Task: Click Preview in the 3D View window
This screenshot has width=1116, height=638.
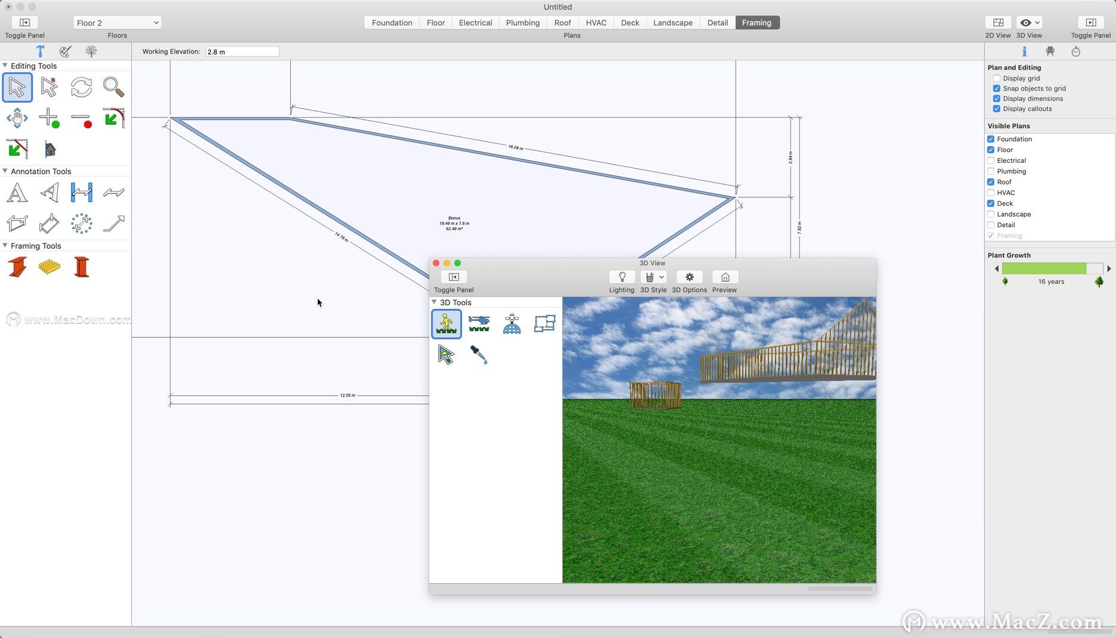Action: (x=725, y=277)
